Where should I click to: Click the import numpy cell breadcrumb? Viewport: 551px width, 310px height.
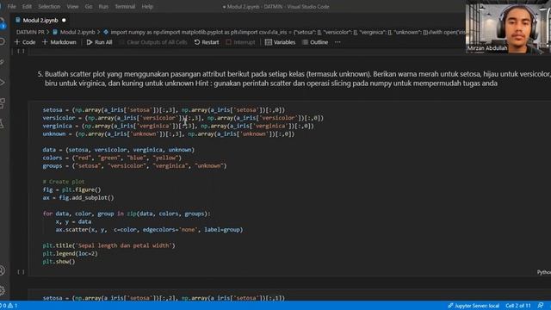(285, 32)
